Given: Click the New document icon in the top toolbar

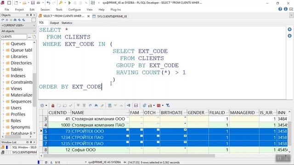Looking at the screenshot, I should click(x=16, y=3).
